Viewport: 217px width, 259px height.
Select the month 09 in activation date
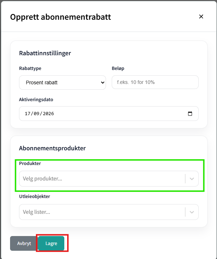click(x=37, y=114)
